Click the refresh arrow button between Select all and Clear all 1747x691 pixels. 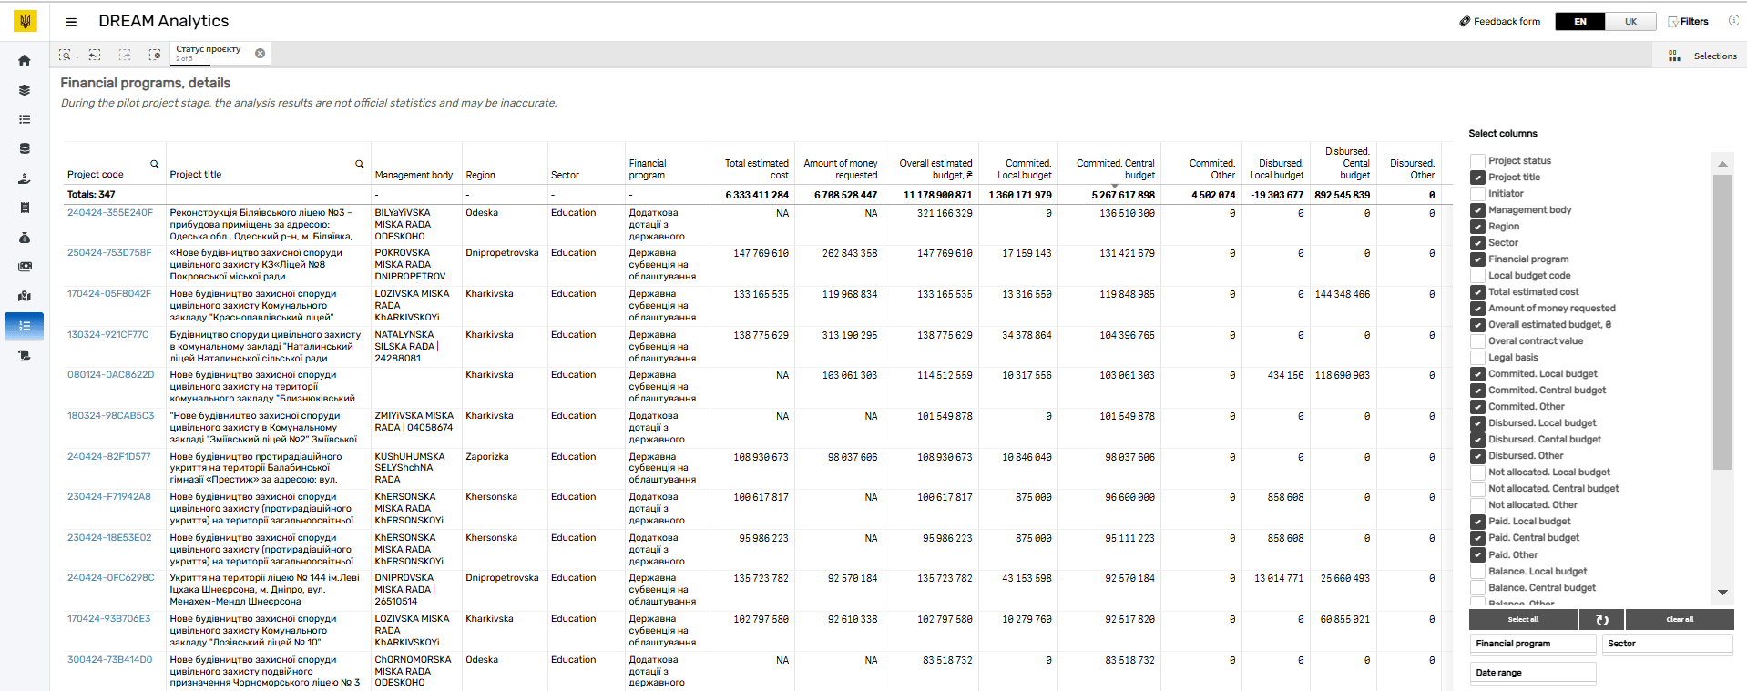pos(1602,620)
